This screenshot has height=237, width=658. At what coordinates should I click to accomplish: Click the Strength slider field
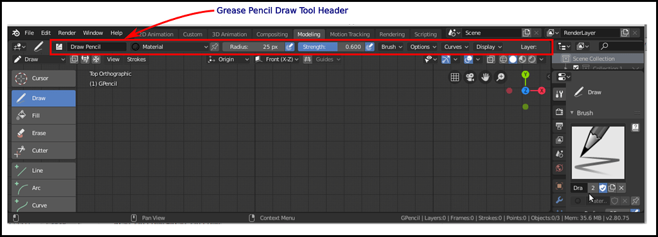(x=331, y=47)
